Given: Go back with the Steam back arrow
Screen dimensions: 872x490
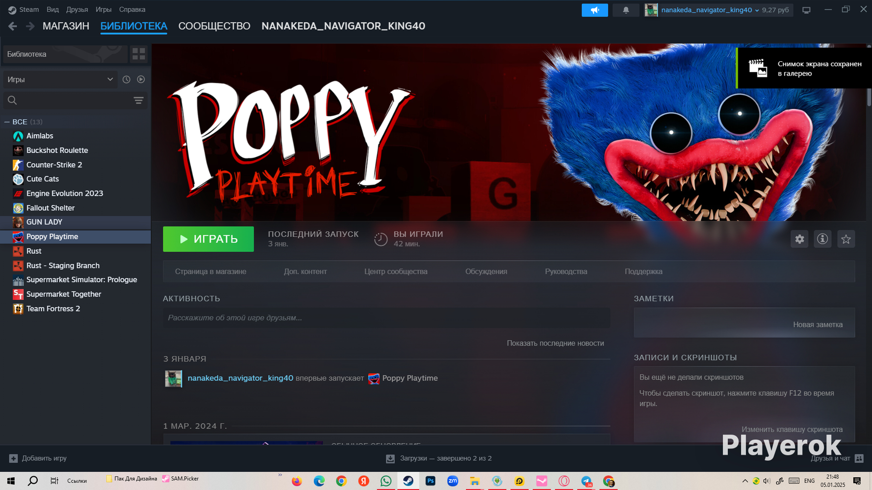Looking at the screenshot, I should point(13,26).
